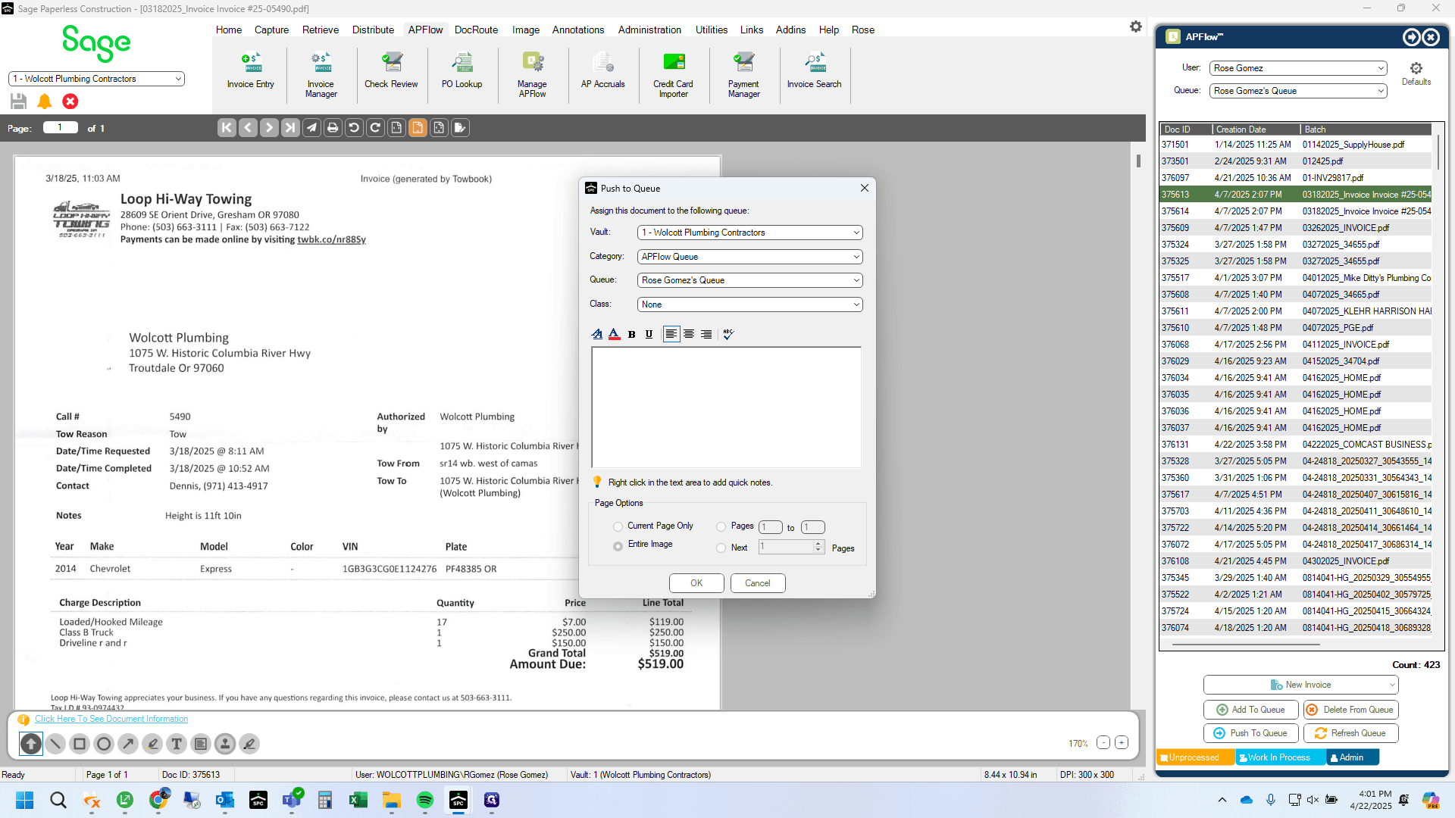This screenshot has width=1455, height=818.
Task: Go to the last page of the document
Action: [x=290, y=128]
